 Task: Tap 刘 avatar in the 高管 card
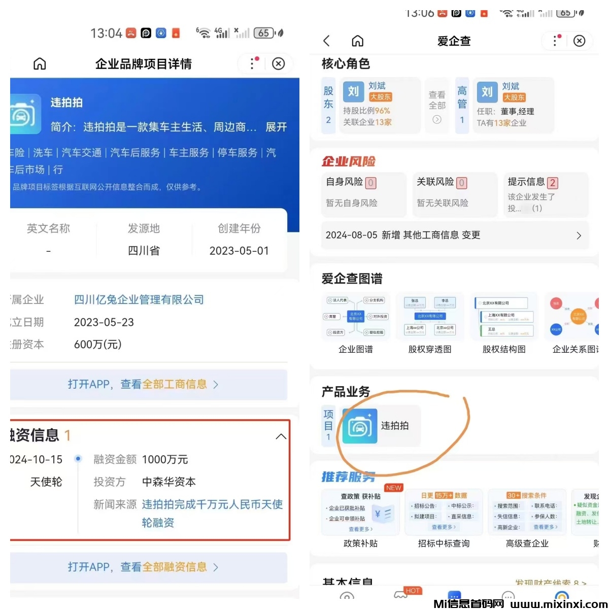tap(487, 92)
